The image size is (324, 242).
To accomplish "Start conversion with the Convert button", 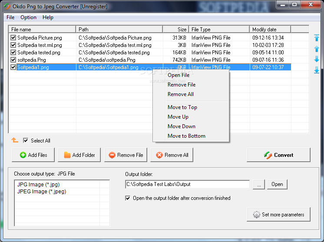I will click(x=278, y=155).
